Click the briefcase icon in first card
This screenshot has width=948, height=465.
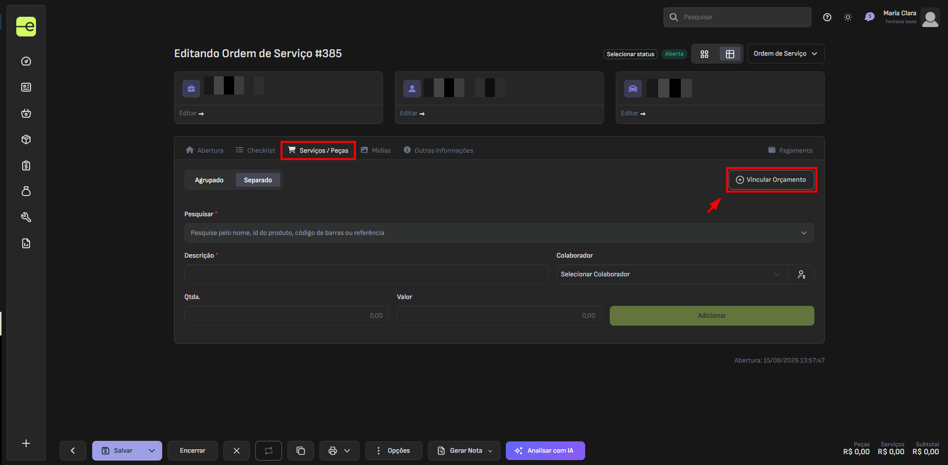(191, 89)
